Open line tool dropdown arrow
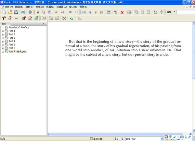The width and height of the screenshot is (195, 141). pos(20,18)
